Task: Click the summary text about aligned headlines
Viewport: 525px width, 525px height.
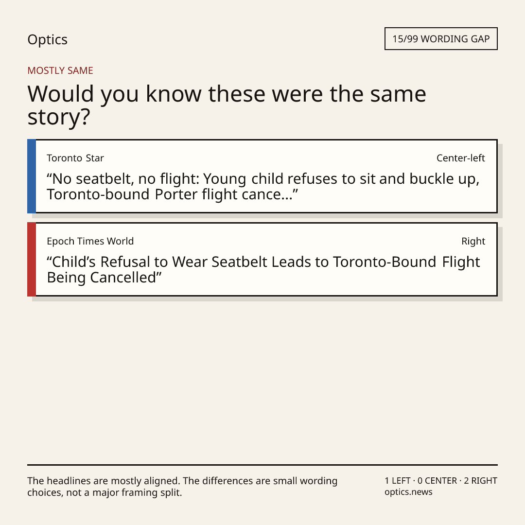Action: 182,487
